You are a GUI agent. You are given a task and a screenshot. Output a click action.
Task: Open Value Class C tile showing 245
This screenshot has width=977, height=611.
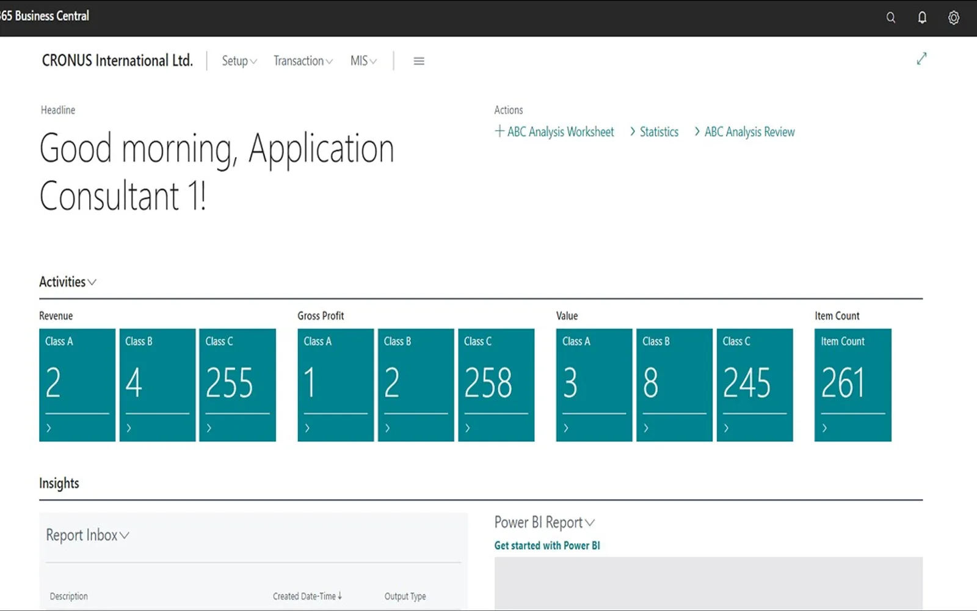coord(755,385)
